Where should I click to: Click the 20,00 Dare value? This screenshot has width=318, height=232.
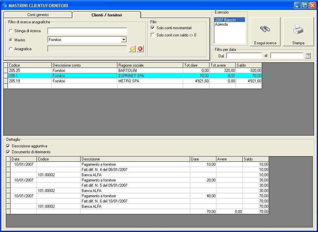tap(203, 180)
